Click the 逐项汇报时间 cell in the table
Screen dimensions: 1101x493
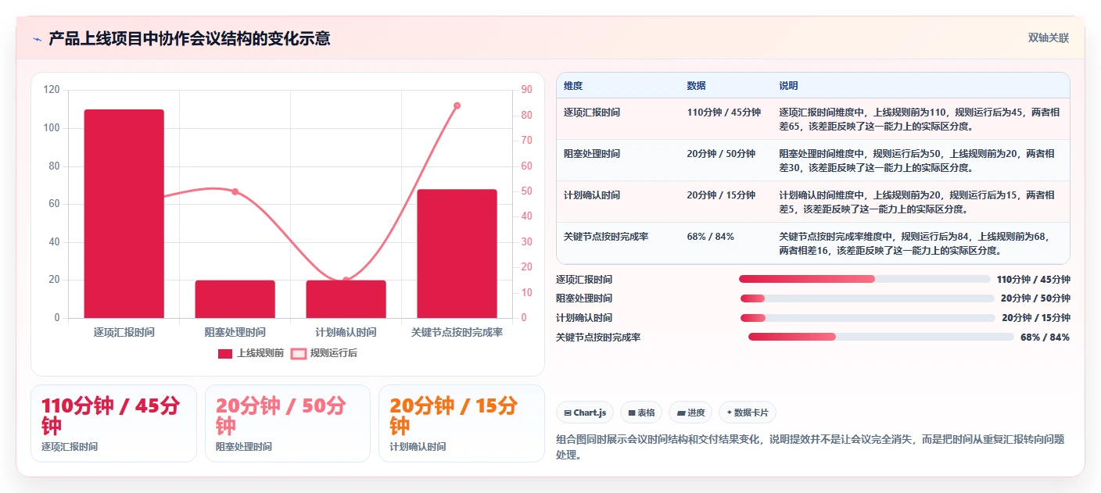592,113
